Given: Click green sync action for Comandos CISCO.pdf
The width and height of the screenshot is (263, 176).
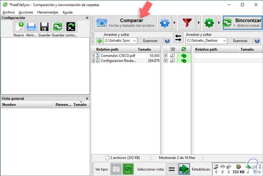Looking at the screenshot, I should (x=184, y=56).
